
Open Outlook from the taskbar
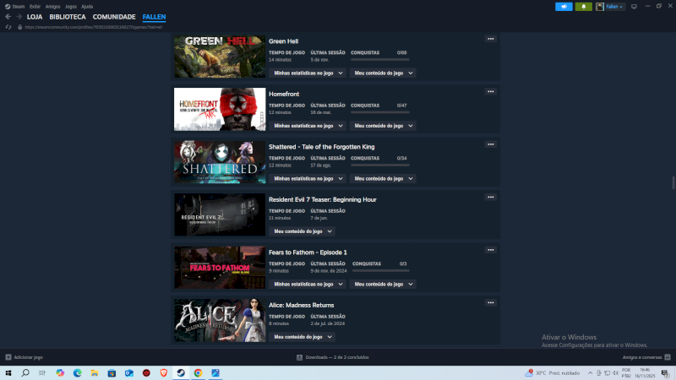[x=129, y=373]
